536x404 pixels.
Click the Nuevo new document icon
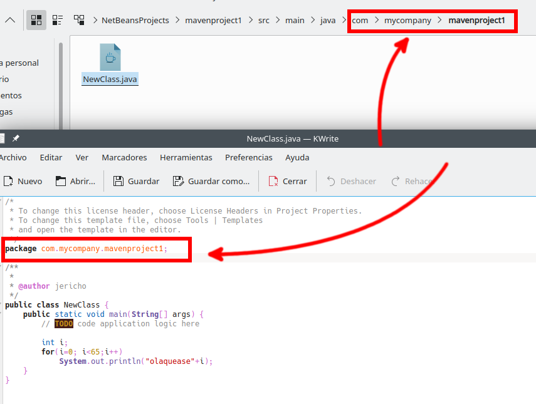[x=9, y=181]
